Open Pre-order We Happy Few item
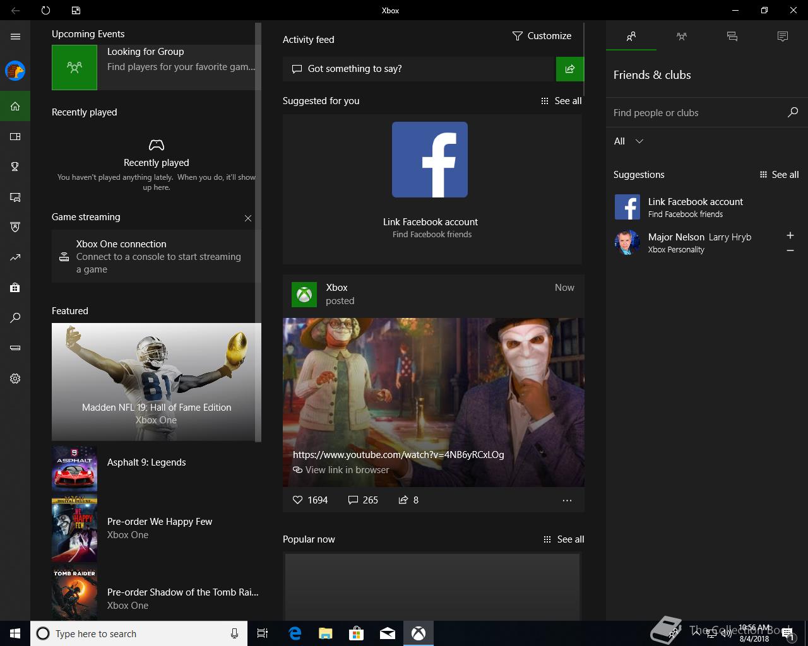The width and height of the screenshot is (808, 646). [155, 529]
